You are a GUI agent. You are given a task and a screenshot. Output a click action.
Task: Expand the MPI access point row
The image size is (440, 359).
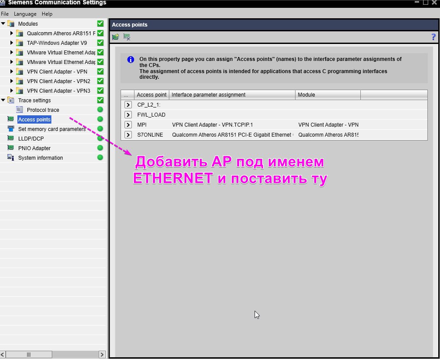[128, 125]
